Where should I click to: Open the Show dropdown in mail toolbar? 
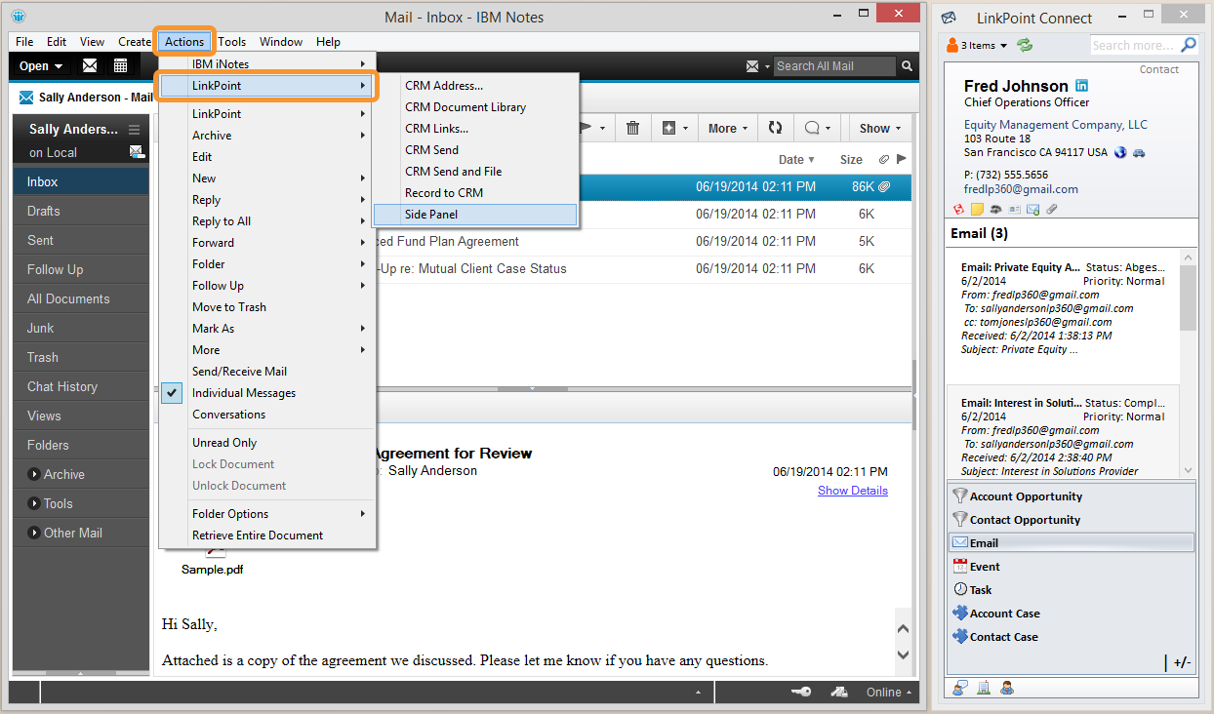pos(881,128)
